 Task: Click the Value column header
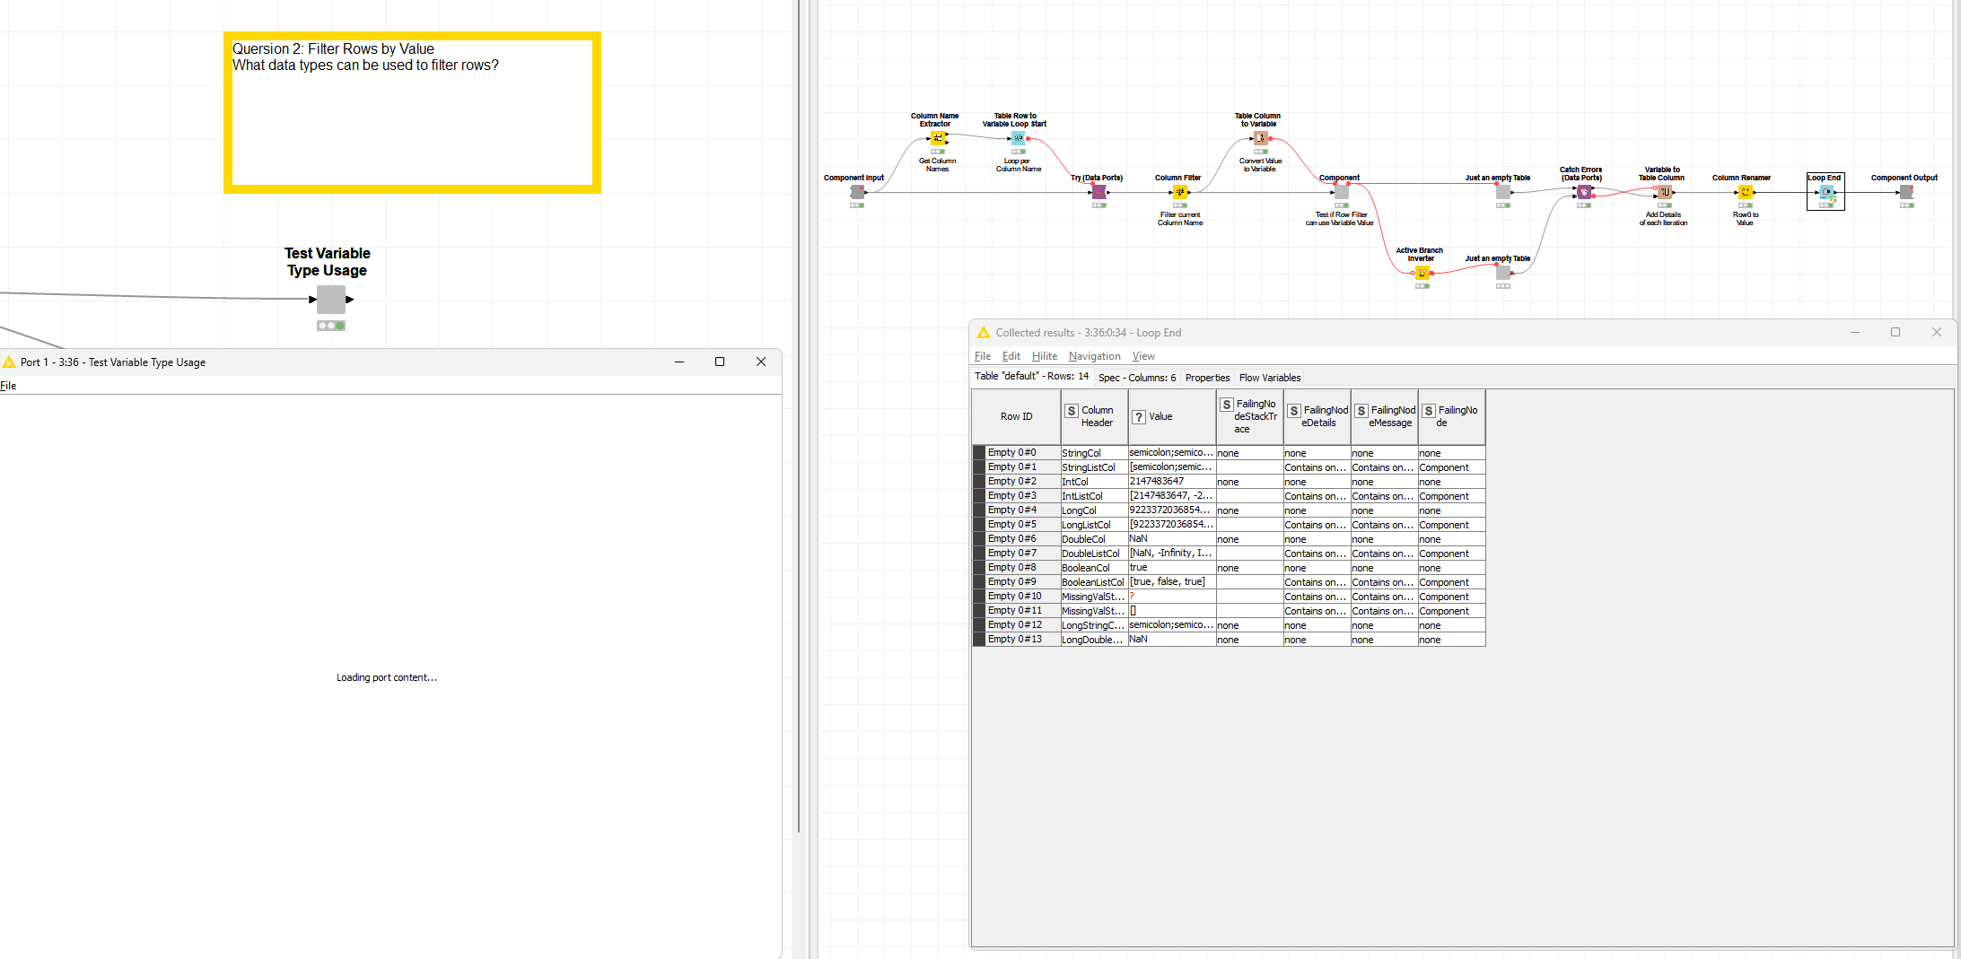[x=1171, y=417]
